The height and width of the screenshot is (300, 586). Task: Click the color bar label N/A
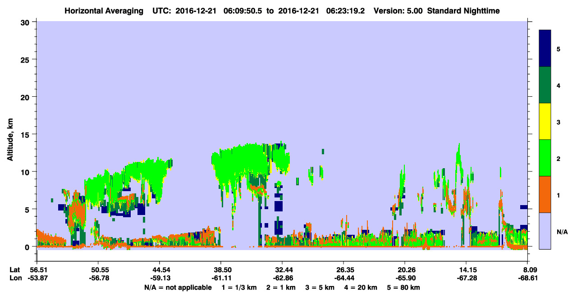tap(562, 231)
